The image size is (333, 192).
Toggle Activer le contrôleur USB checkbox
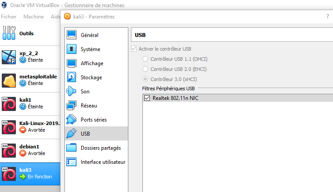[134, 49]
